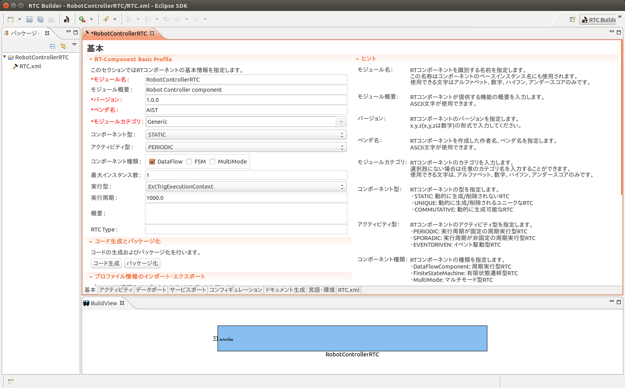Click the Forward navigation arrow icon
625x388 pixels.
click(x=196, y=19)
